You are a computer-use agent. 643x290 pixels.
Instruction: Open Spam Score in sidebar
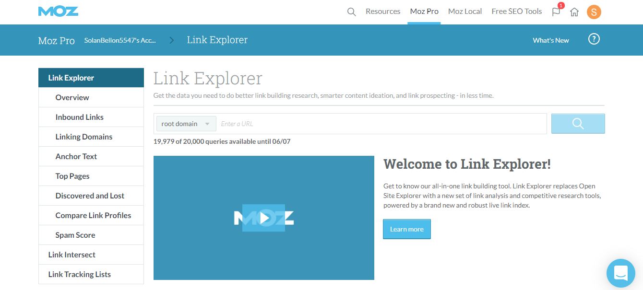[x=91, y=235]
